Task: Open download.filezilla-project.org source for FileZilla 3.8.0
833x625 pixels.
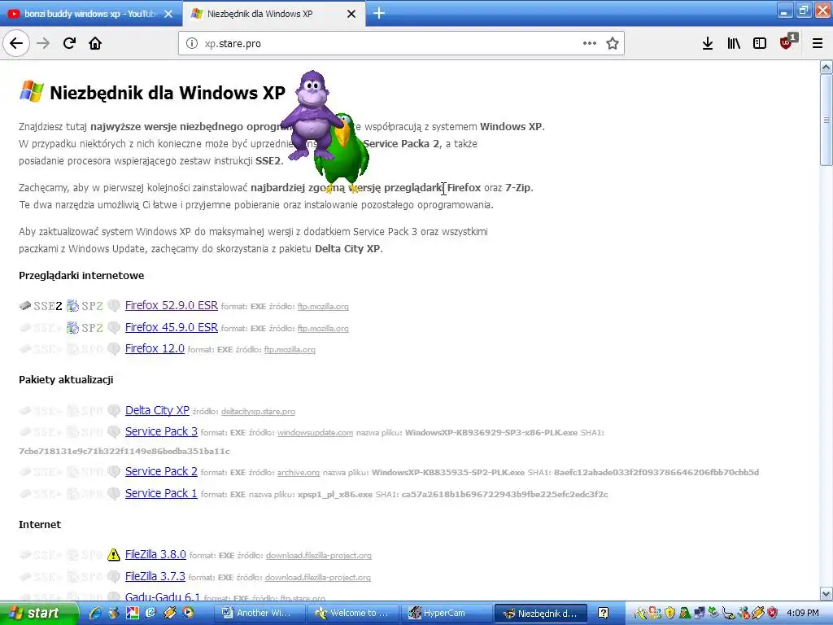Action: (x=319, y=555)
